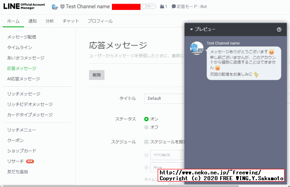Select the radio button beside the date field
Viewport: 290px width, 187px height.
click(146, 155)
